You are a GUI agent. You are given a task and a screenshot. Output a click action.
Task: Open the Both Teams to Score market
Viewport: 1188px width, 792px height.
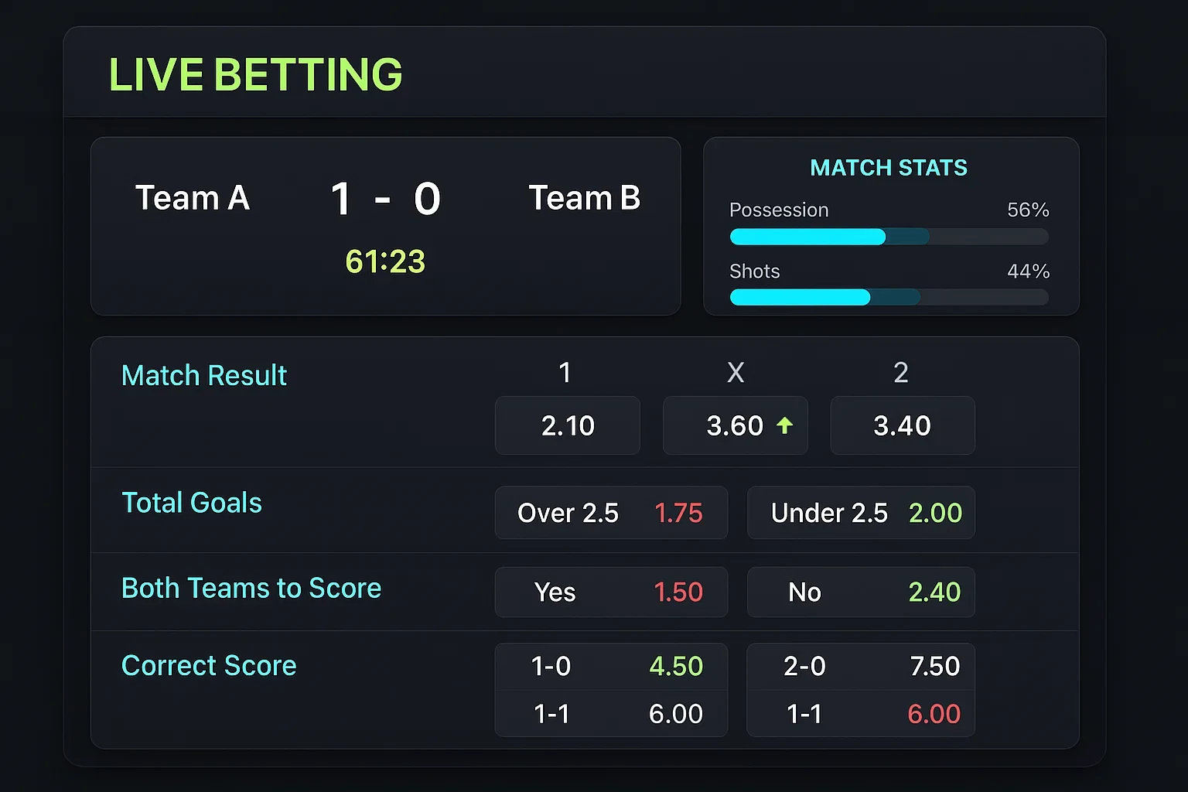pos(251,588)
